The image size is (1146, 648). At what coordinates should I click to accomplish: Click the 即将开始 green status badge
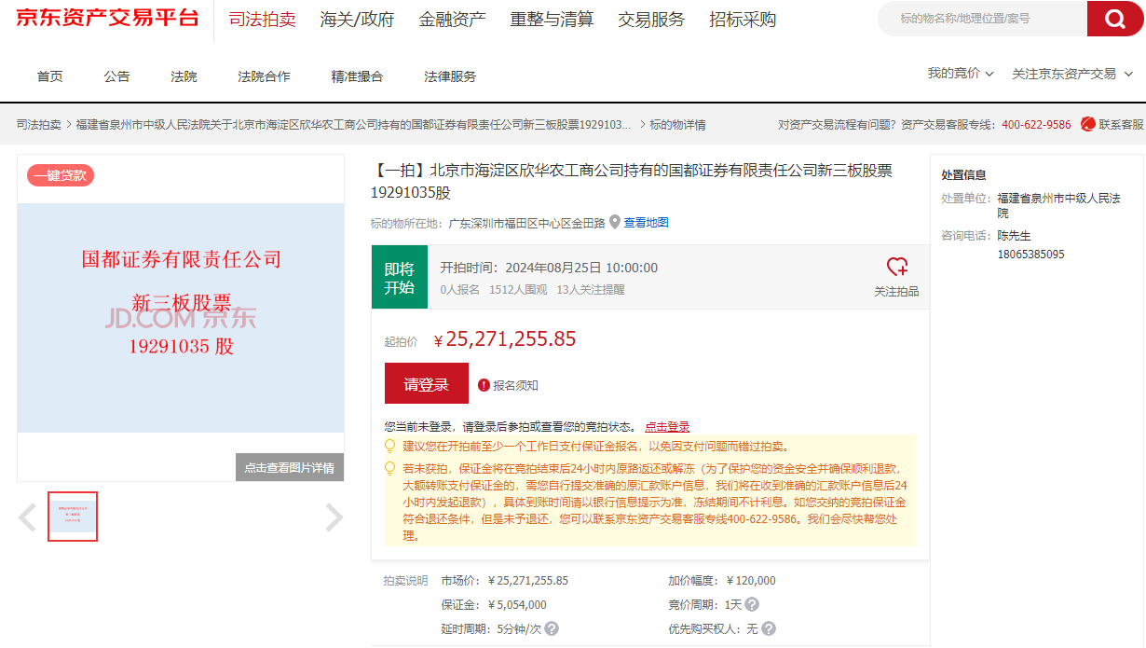tap(400, 277)
